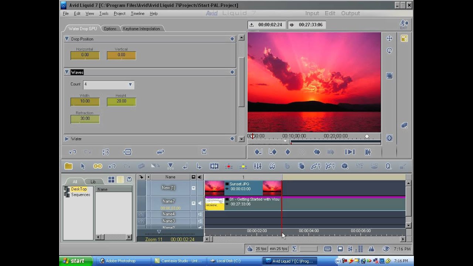Click the Exit icon at top right

click(x=404, y=25)
